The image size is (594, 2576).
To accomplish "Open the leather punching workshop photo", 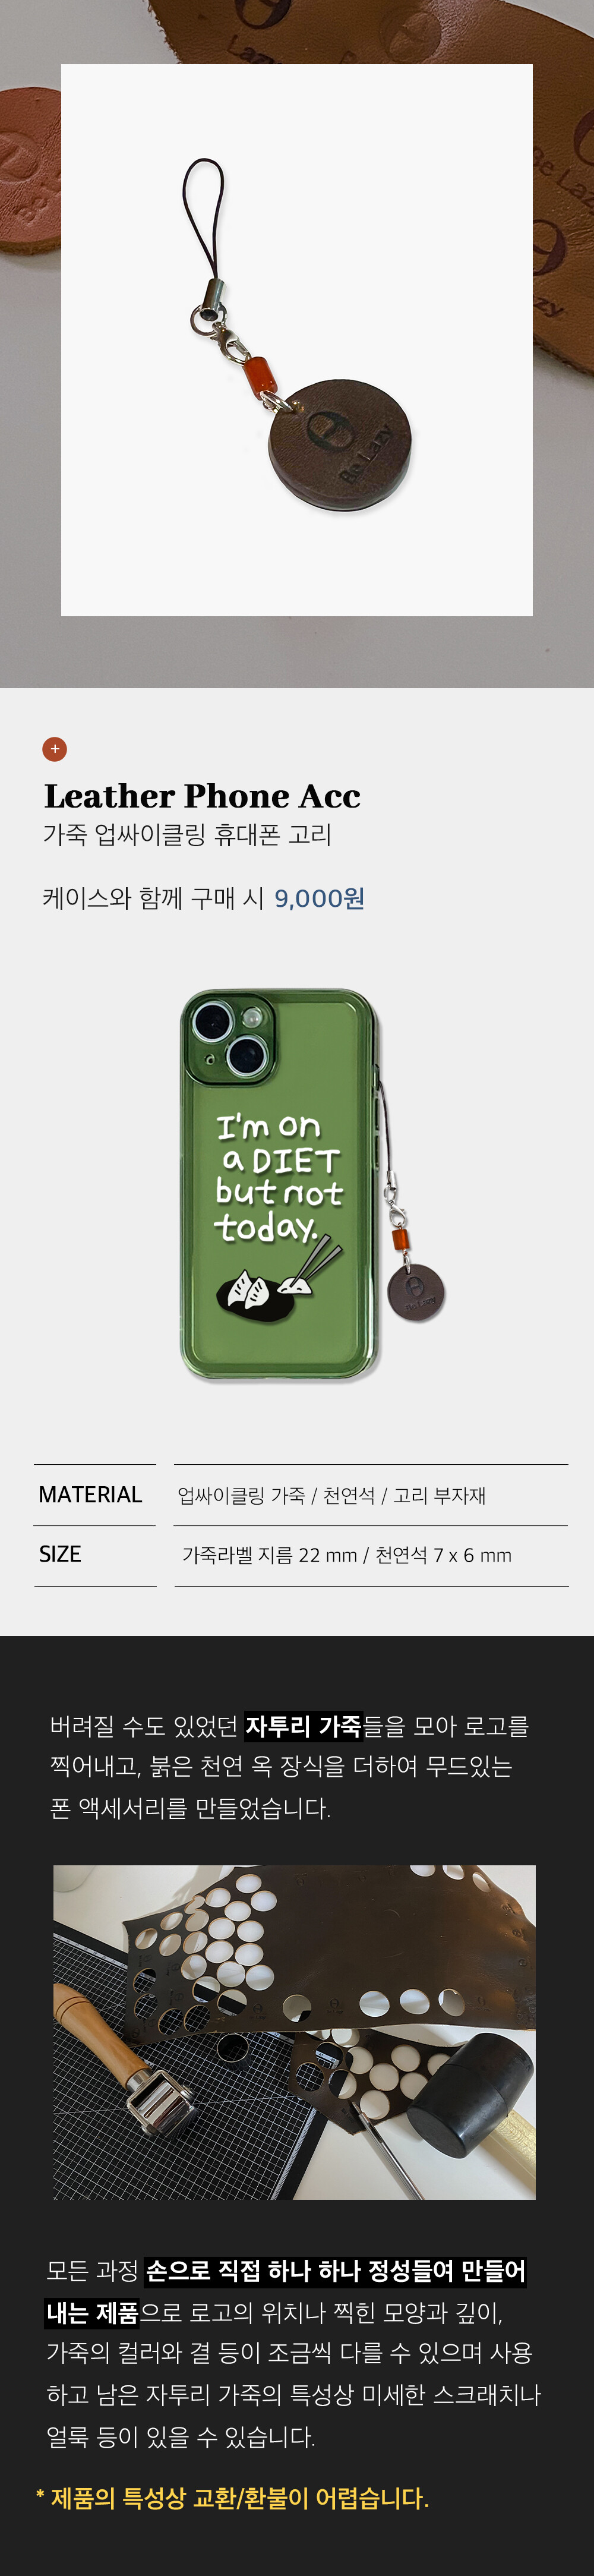I will tap(294, 2031).
